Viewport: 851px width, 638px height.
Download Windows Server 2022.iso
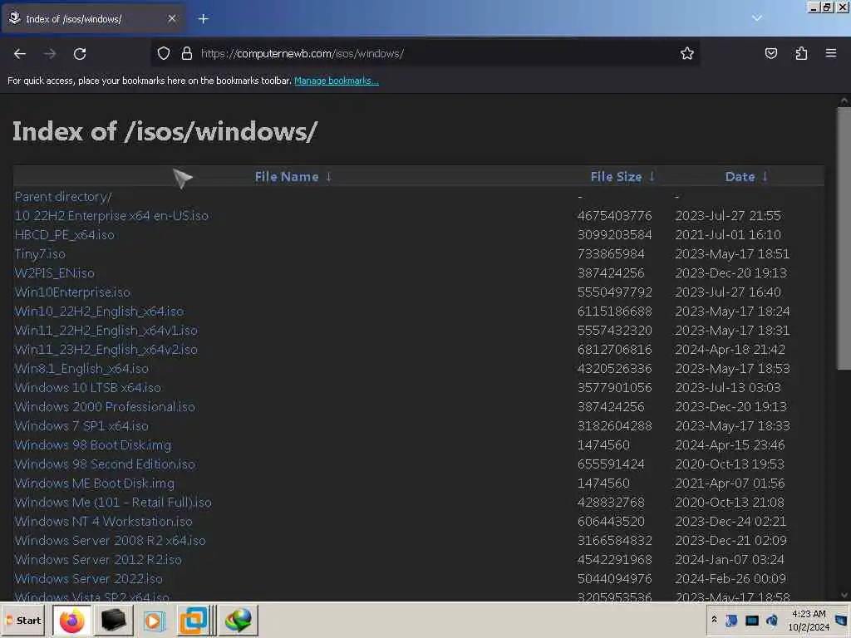88,579
